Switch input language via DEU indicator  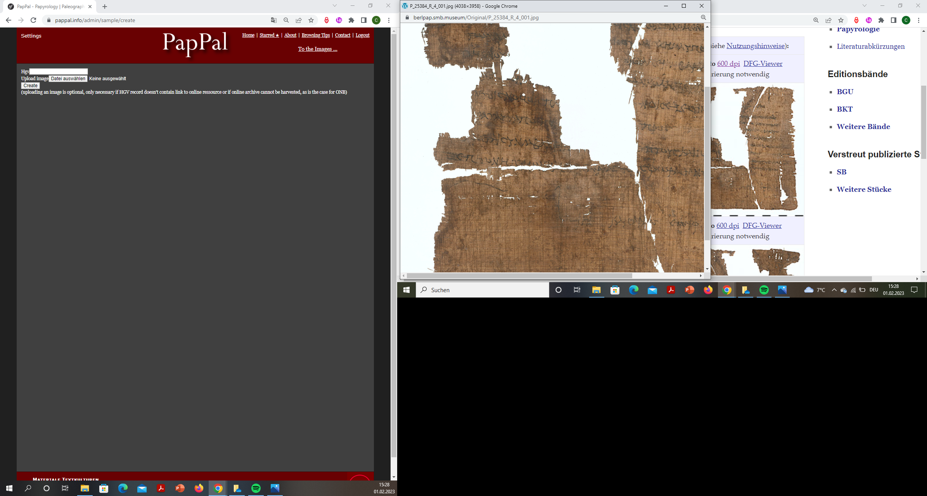[x=873, y=290]
